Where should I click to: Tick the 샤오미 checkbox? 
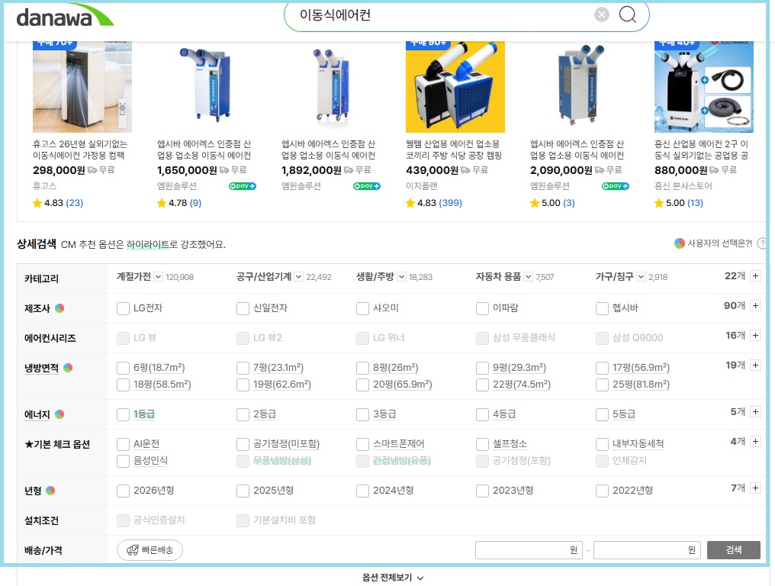[362, 308]
